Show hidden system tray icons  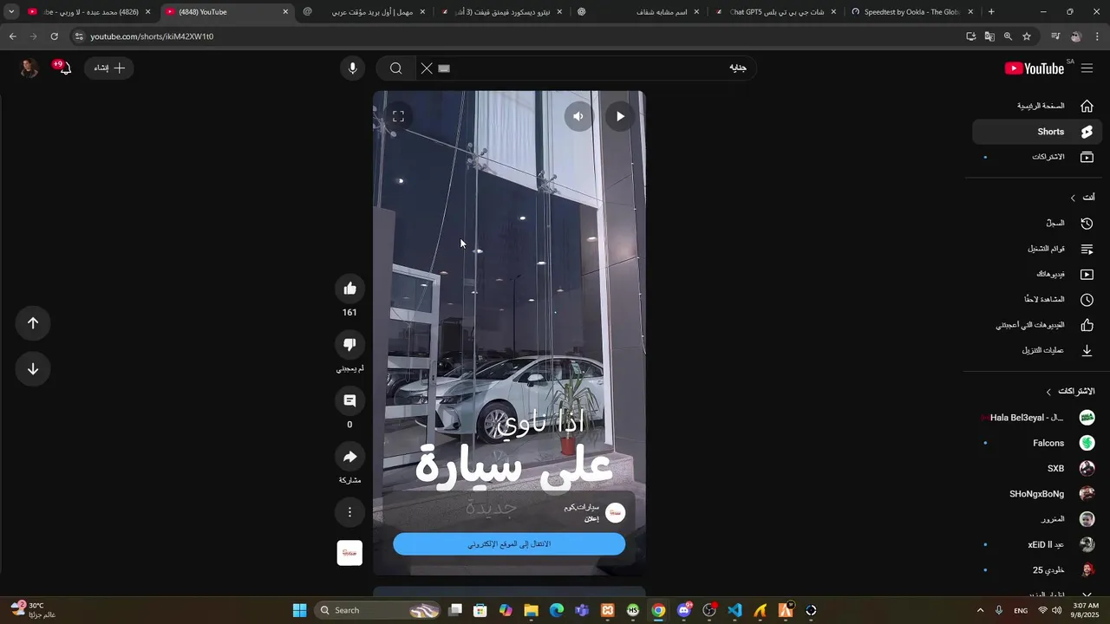pos(980,610)
